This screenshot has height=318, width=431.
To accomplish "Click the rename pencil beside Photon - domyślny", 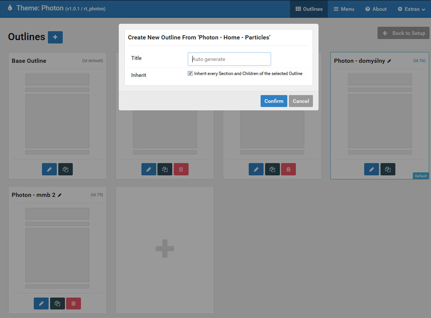I will [389, 61].
